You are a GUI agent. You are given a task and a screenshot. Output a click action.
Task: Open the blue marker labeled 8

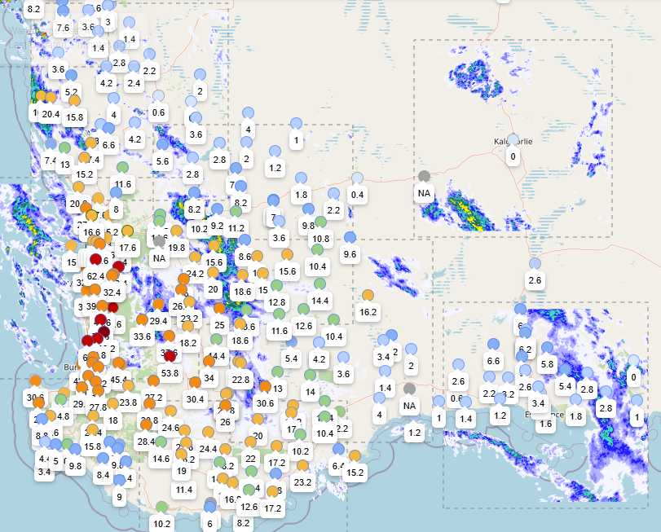tap(116, 192)
